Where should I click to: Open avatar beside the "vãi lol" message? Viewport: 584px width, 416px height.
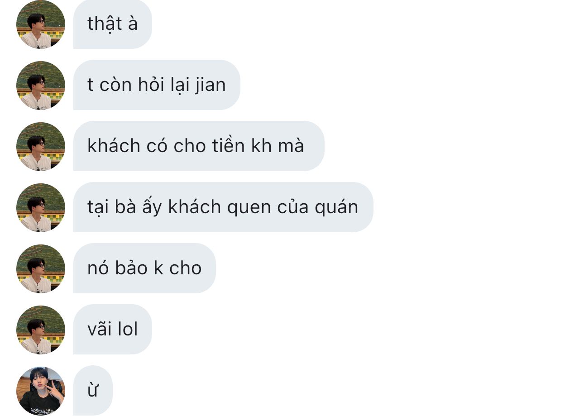(x=41, y=330)
